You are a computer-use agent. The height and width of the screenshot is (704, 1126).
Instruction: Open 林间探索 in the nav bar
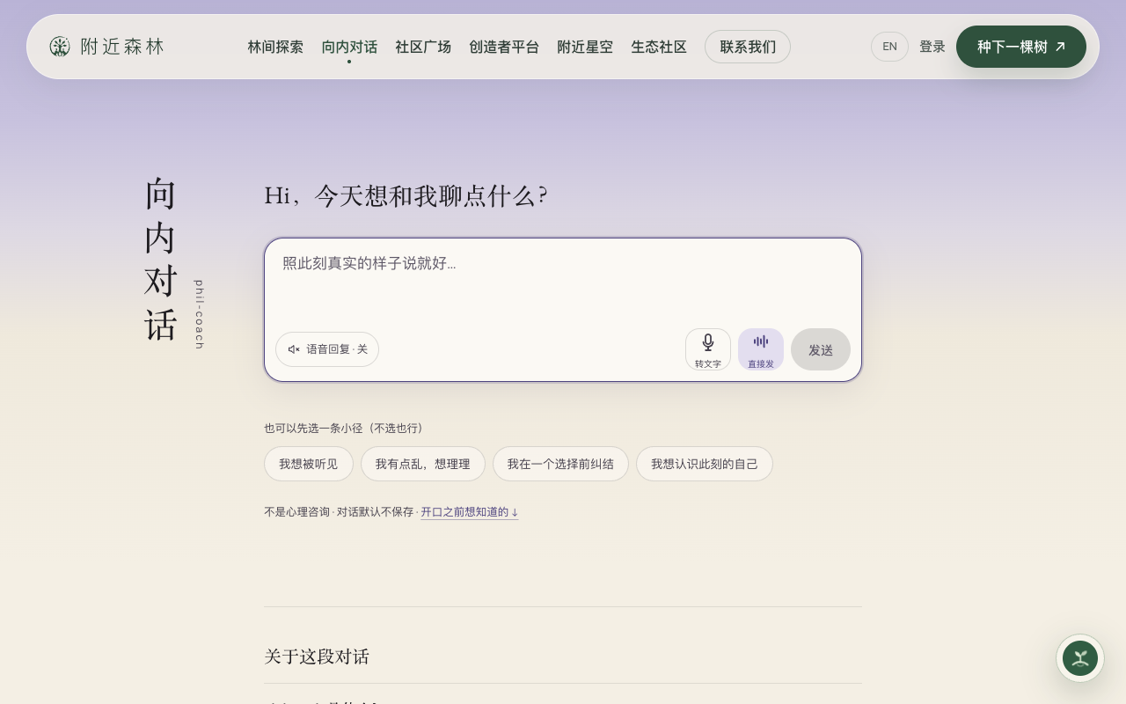tap(275, 47)
